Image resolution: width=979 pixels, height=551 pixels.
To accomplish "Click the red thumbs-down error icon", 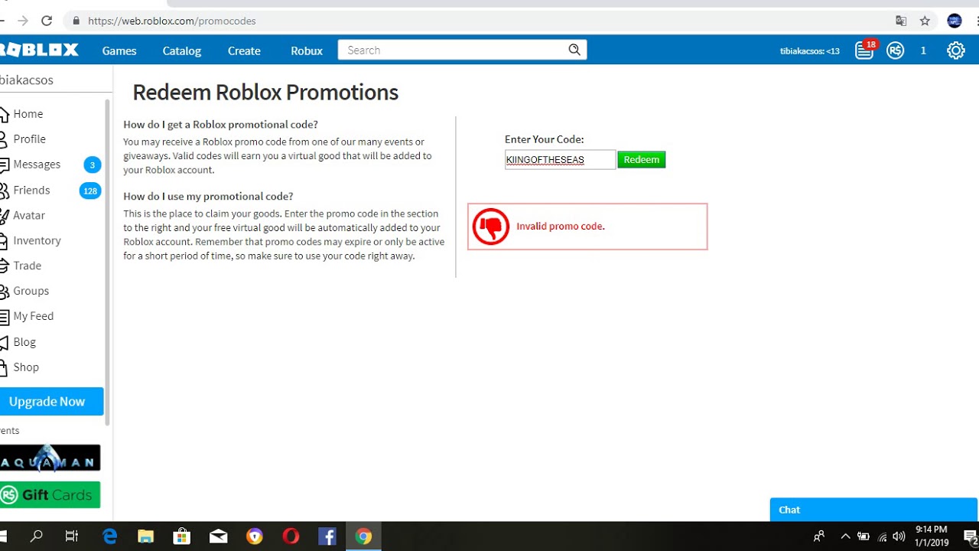I will 491,227.
